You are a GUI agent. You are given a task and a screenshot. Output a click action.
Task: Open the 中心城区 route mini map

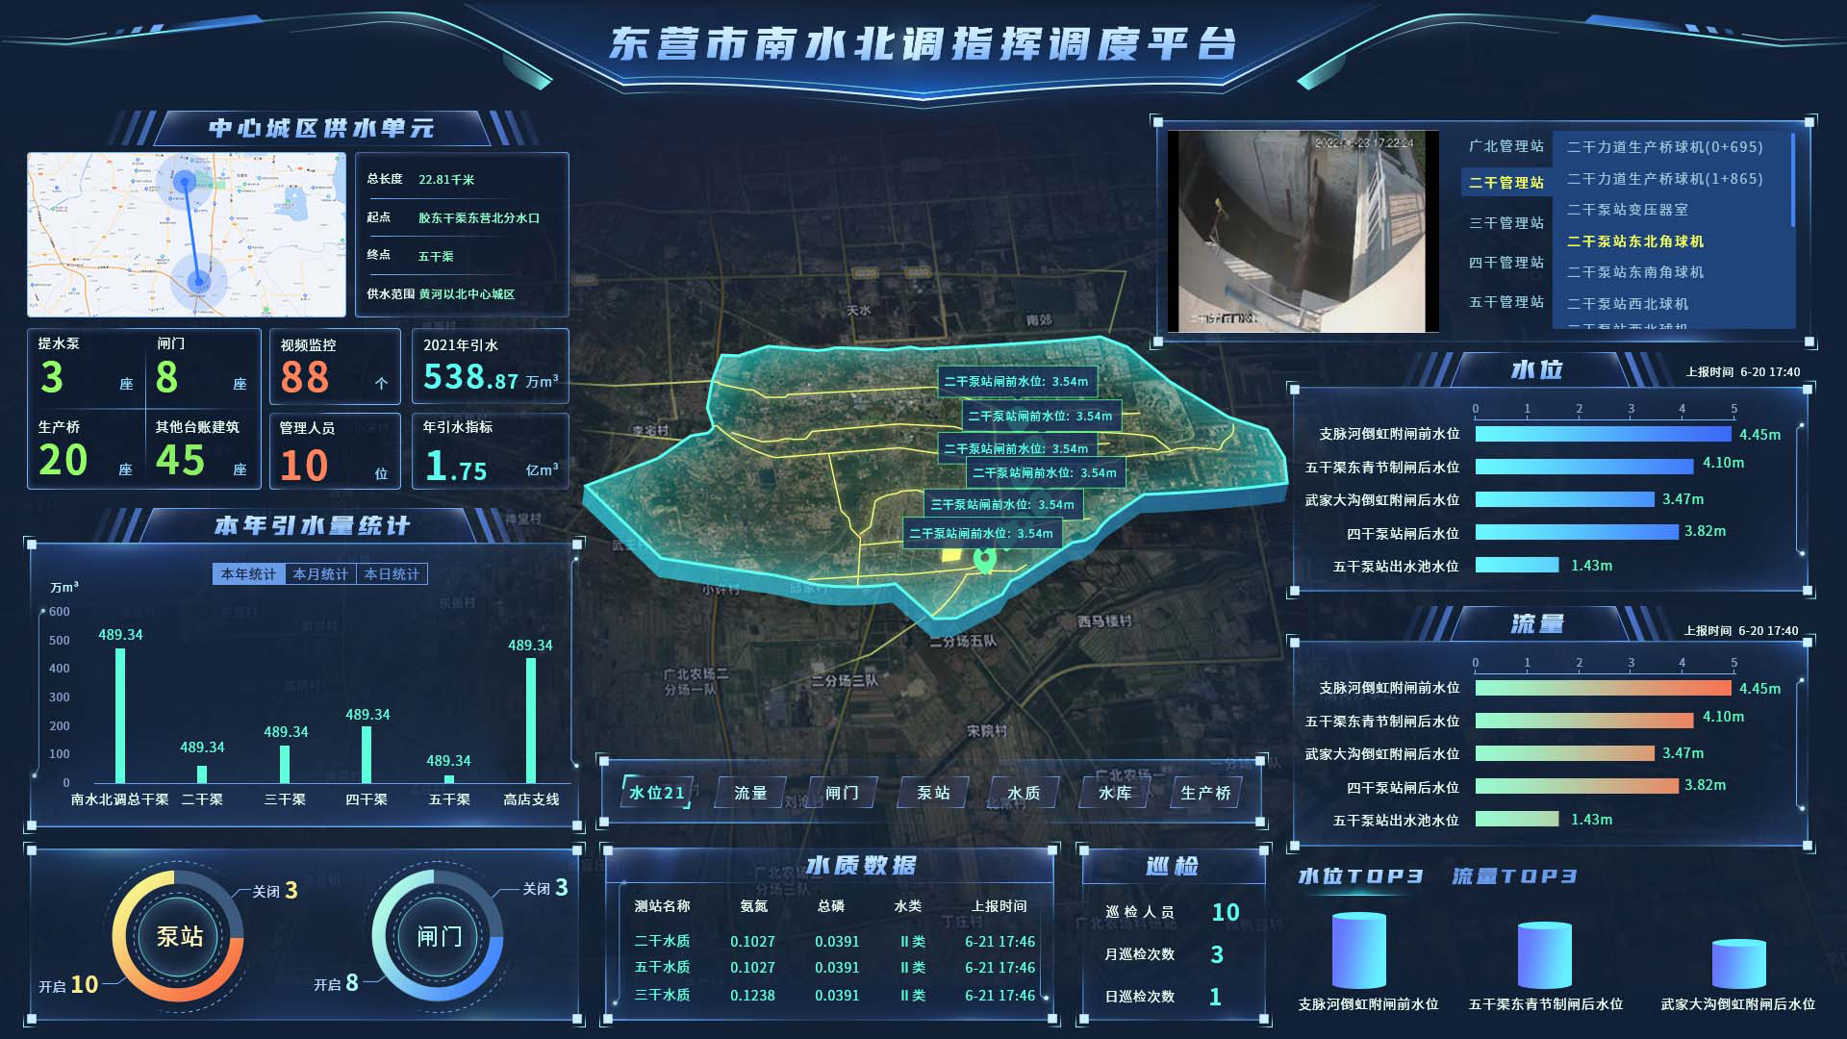[187, 235]
